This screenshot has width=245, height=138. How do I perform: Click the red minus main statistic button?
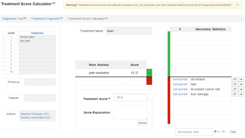(149, 81)
